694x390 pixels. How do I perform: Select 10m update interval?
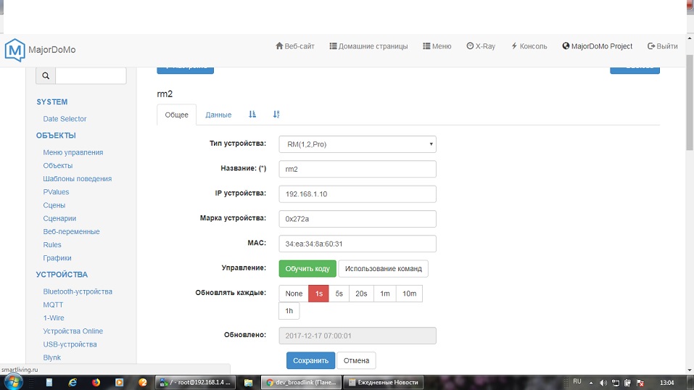[410, 294]
